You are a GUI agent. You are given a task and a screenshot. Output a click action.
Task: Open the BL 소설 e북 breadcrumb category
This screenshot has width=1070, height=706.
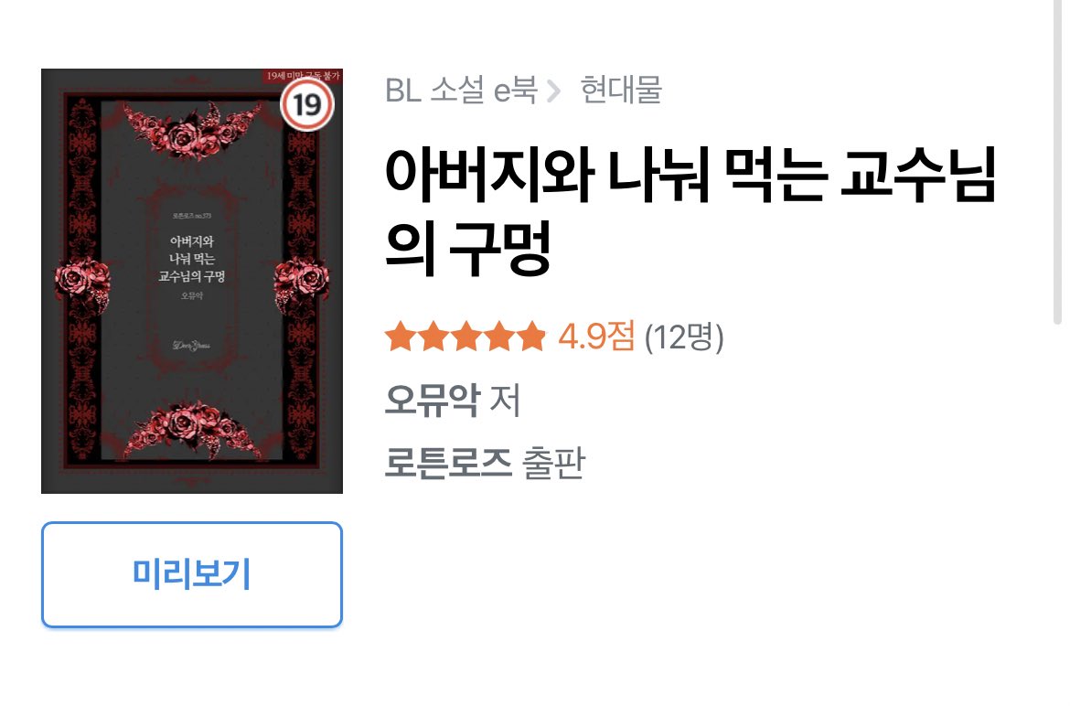click(462, 90)
